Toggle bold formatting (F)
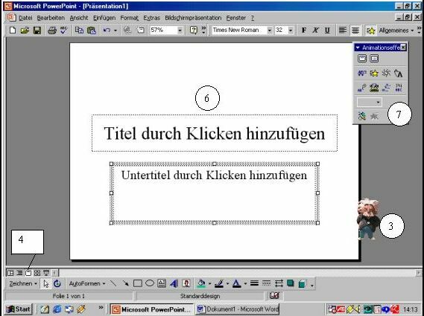The image size is (424, 316). [x=304, y=30]
